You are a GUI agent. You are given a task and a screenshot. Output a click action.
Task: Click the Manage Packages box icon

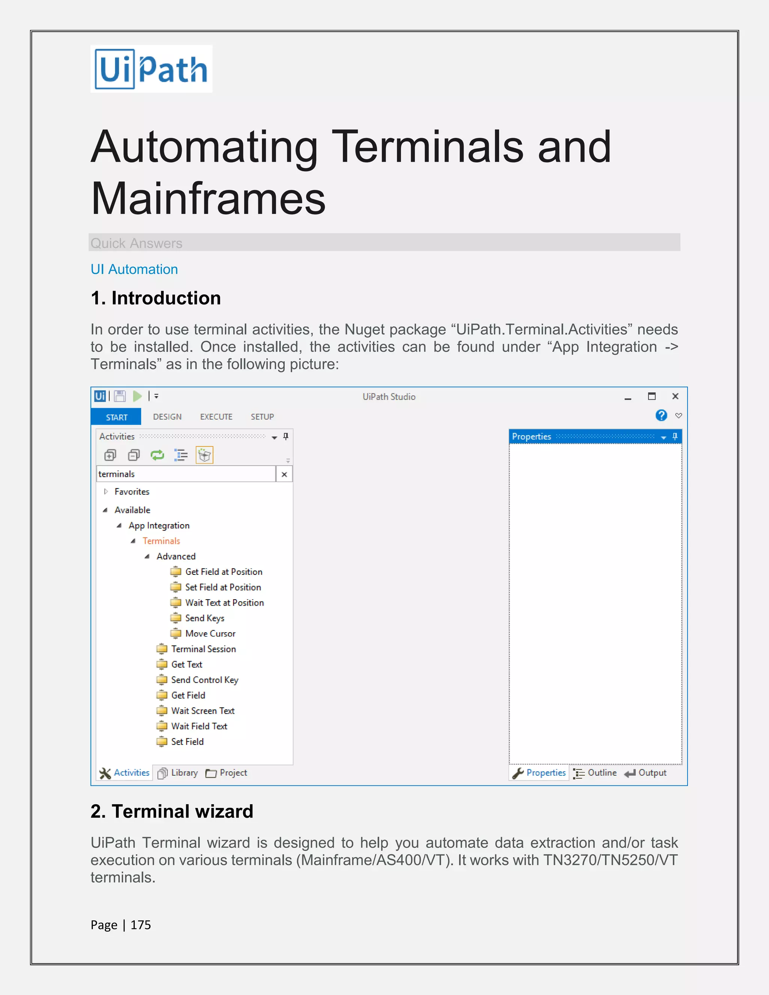(x=205, y=455)
